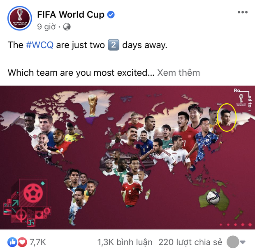Click the globe public audience icon

click(67, 27)
